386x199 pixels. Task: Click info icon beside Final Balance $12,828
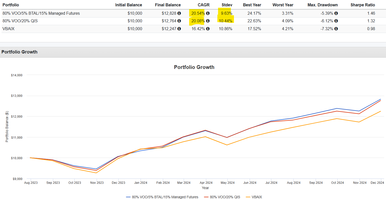(x=179, y=13)
